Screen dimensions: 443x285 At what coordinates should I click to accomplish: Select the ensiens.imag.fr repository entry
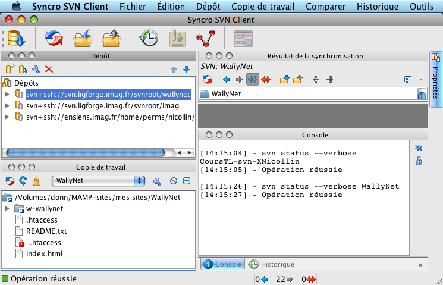click(x=110, y=117)
